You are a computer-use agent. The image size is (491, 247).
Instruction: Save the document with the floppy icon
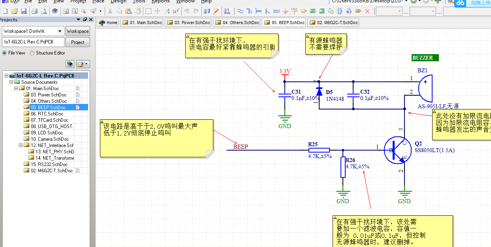(x=23, y=11)
